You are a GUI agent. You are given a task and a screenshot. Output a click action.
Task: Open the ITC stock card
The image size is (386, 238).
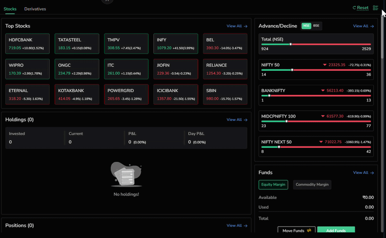126,69
